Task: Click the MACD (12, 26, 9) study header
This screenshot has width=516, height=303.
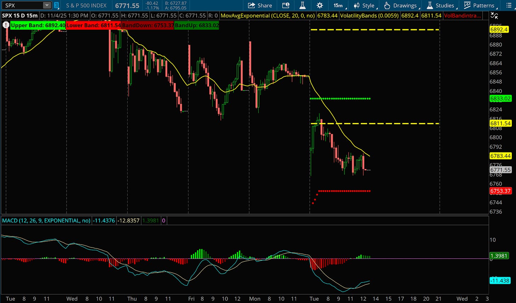Action: pyautogui.click(x=46, y=221)
